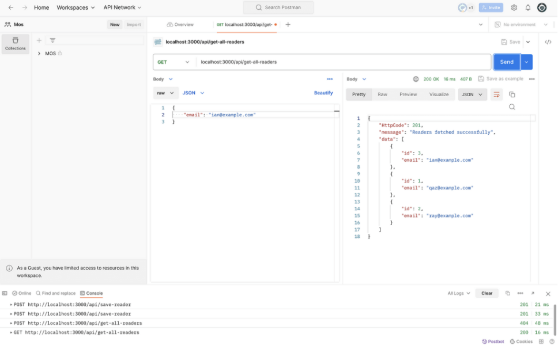
Task: Open response three-dot options menu
Action: pyautogui.click(x=531, y=79)
